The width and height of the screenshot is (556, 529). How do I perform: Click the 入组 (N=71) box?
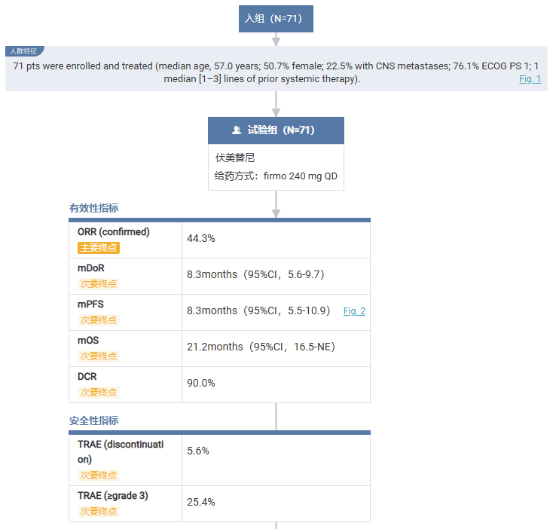pyautogui.click(x=276, y=19)
